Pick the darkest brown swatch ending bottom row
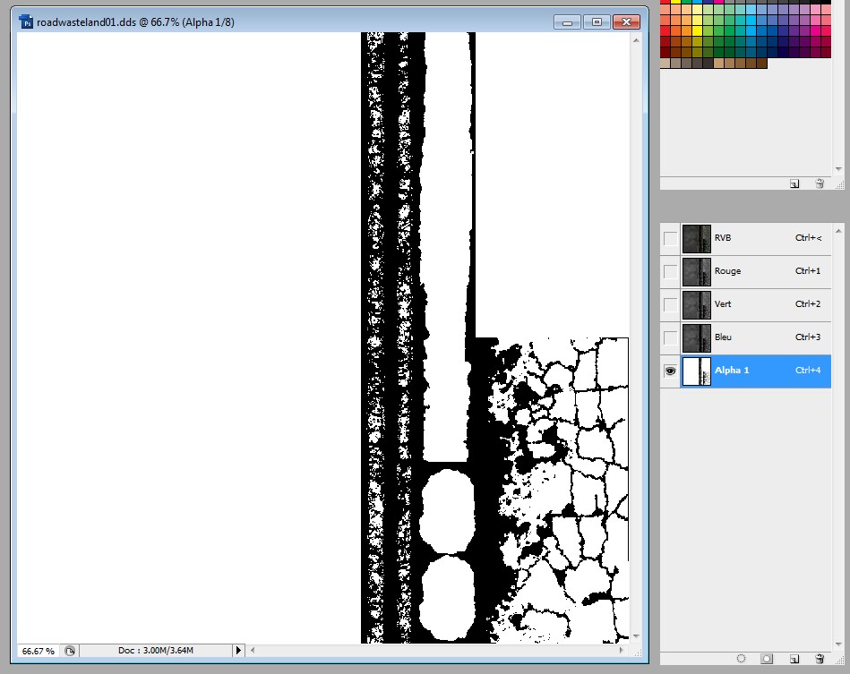The height and width of the screenshot is (674, 850). (x=761, y=64)
